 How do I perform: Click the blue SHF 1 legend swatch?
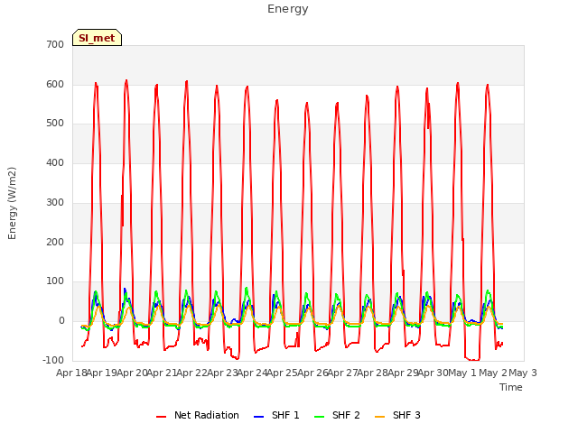[259, 417]
